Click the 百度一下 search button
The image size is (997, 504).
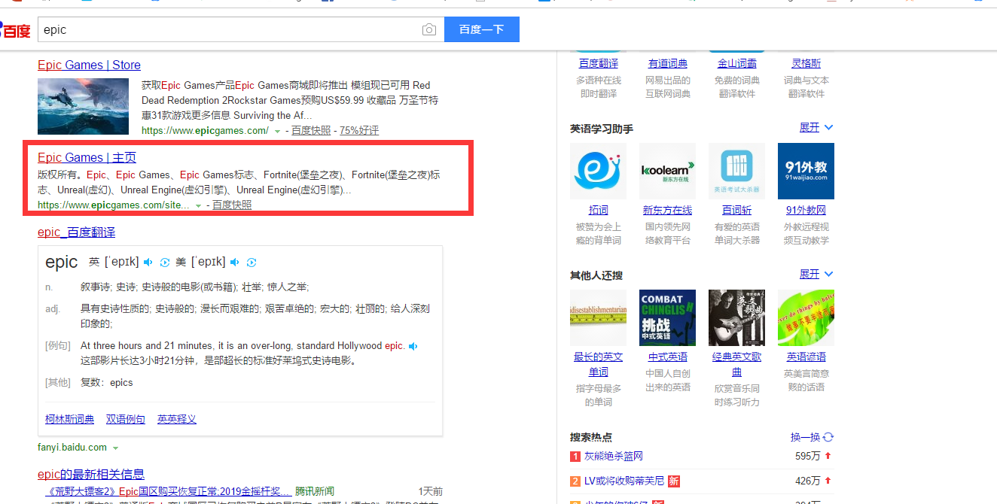pos(481,30)
